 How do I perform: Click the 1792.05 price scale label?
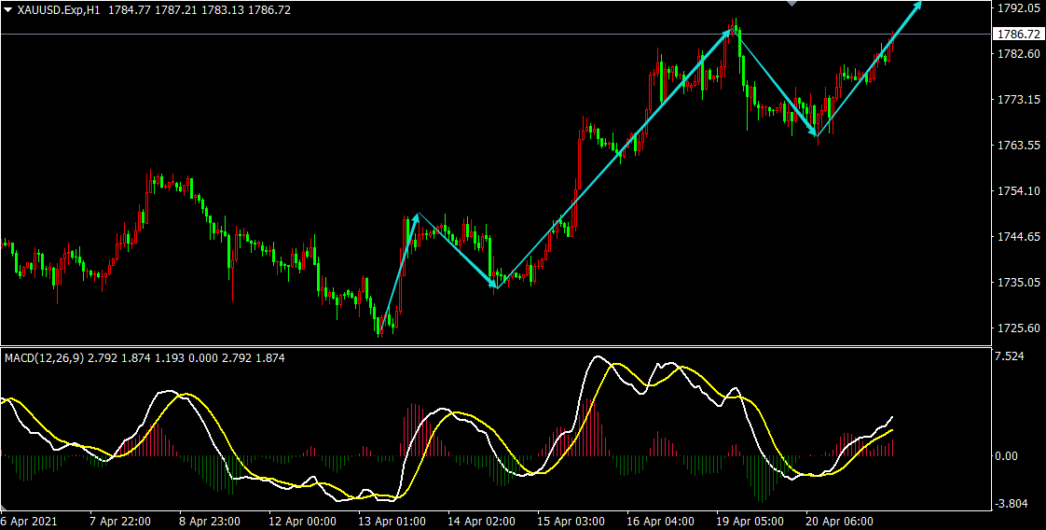(x=1018, y=8)
